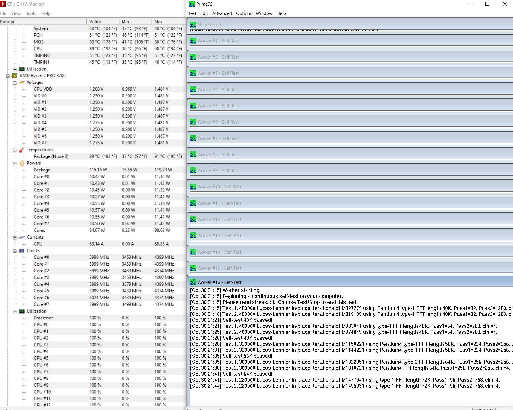Click the Temperatures thermometer icon
The image size is (513, 410).
point(22,150)
